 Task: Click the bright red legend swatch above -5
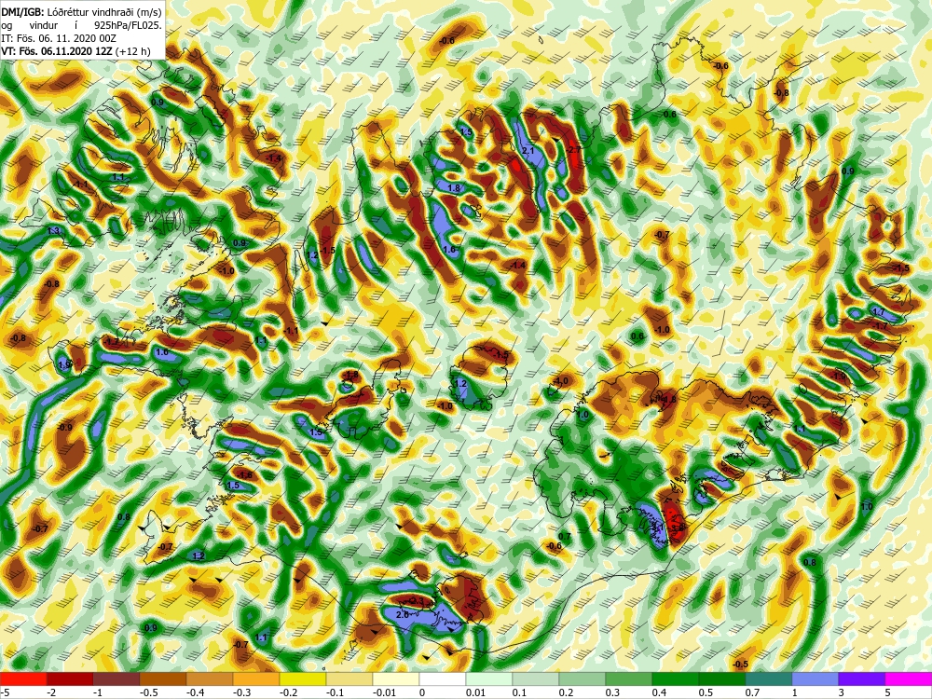23,678
